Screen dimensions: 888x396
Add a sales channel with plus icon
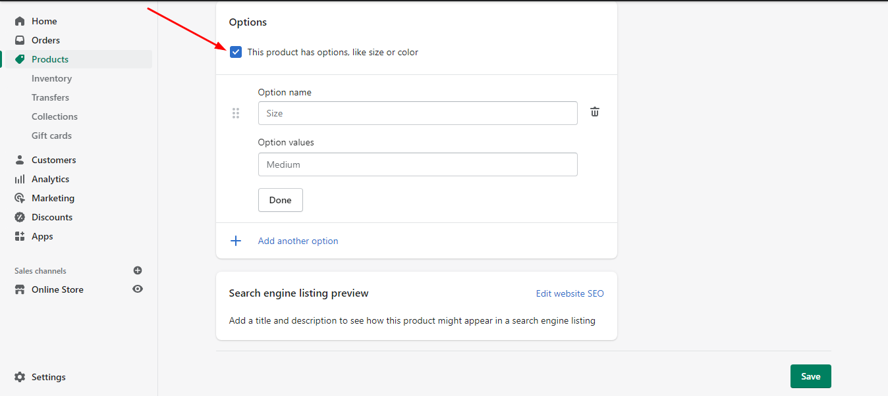point(138,270)
